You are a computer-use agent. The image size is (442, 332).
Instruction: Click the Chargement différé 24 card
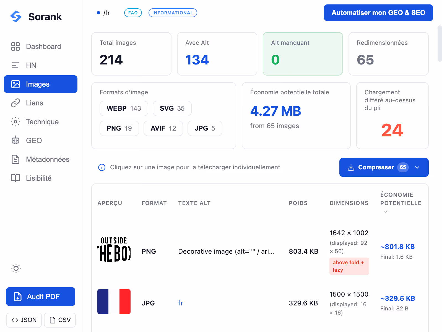(x=392, y=116)
